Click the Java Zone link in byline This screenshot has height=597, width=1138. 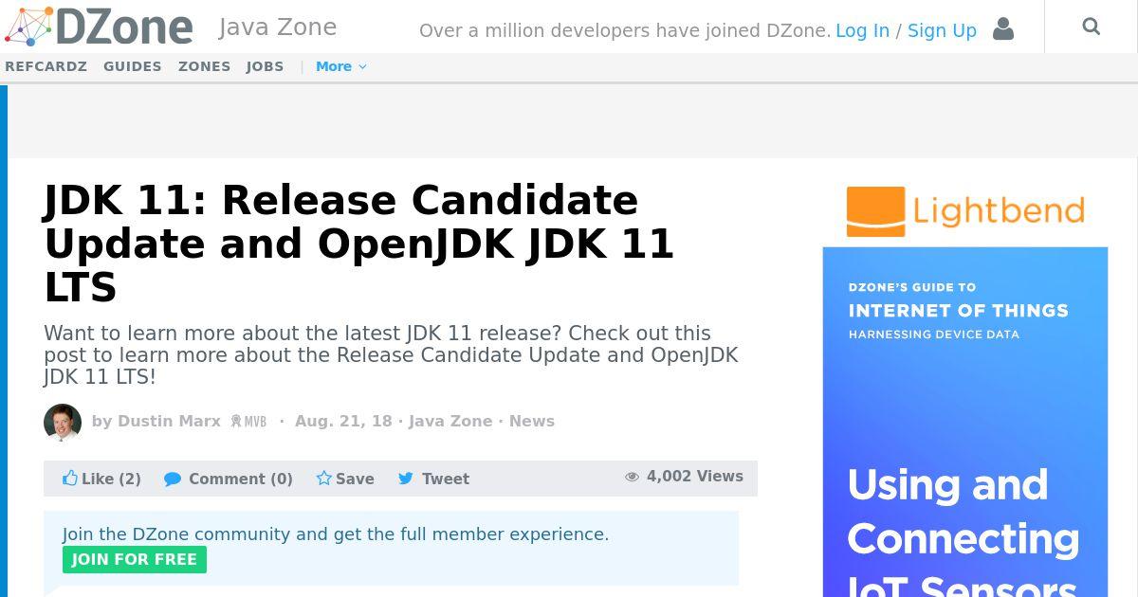[450, 421]
